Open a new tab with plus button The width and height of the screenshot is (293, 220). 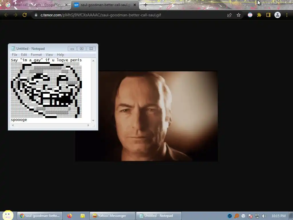tap(146, 5)
